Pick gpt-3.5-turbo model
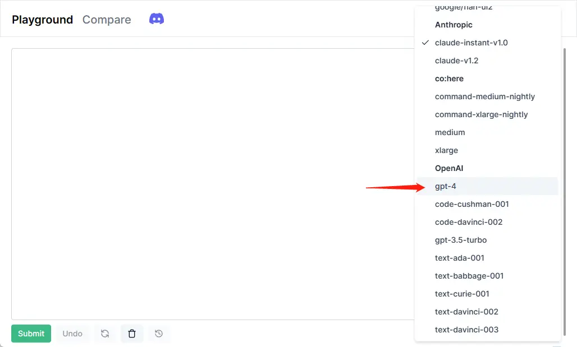Screen dimensions: 577x347 [x=487, y=240]
